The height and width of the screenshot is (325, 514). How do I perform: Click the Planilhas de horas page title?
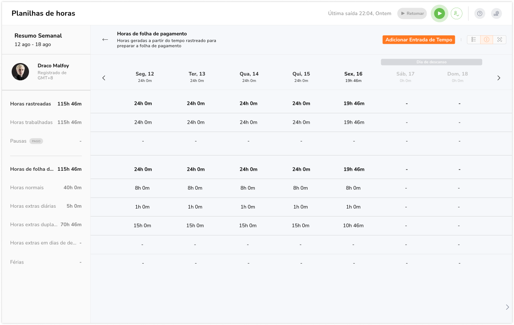point(43,13)
